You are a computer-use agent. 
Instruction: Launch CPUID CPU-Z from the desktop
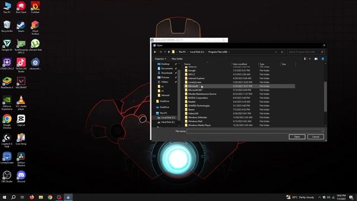point(7,64)
